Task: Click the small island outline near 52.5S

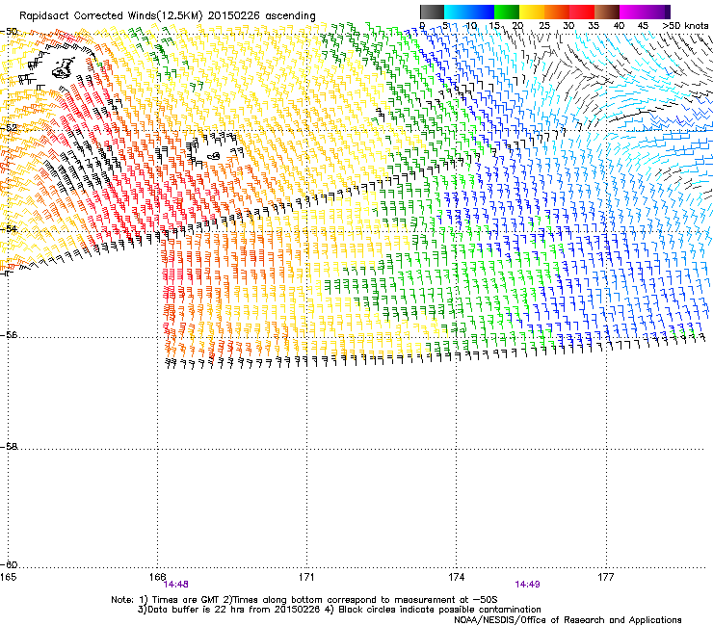Action: point(214,156)
